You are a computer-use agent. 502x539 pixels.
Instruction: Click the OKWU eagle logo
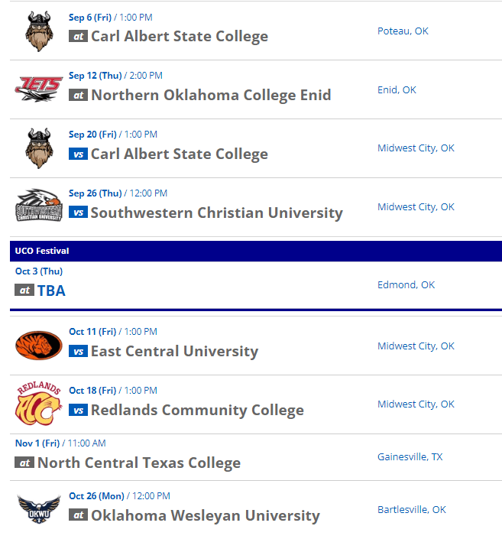tap(39, 510)
